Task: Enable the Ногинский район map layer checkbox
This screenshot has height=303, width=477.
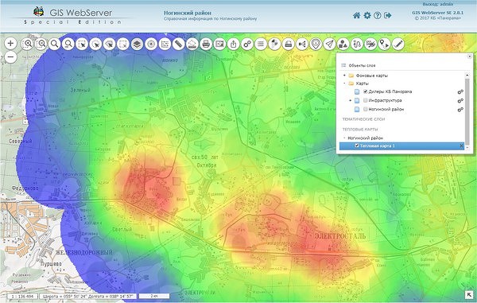Action: pos(366,109)
